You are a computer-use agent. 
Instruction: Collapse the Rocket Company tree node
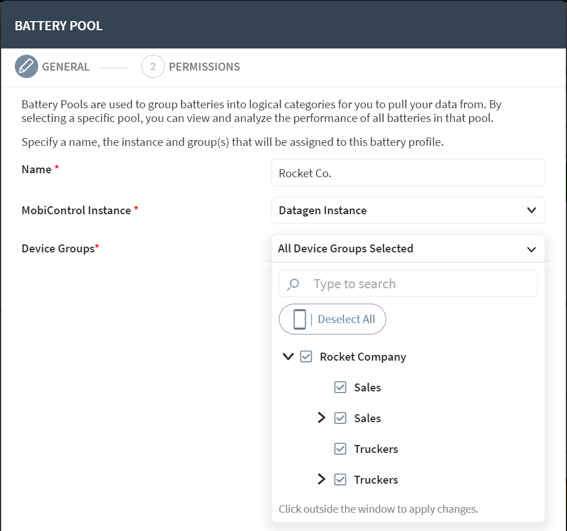click(288, 357)
